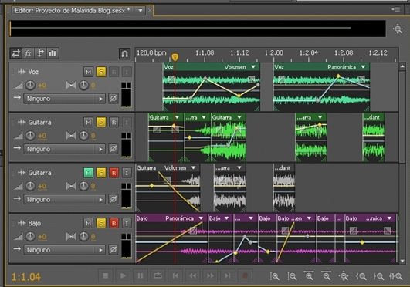Select the first Voz Volumen clip

coord(212,87)
